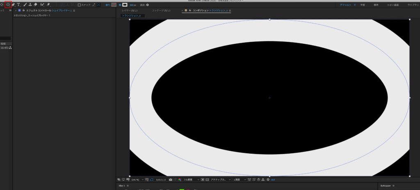Open the 追加 add shape button
The width and height of the screenshot is (420, 190).
point(144,5)
